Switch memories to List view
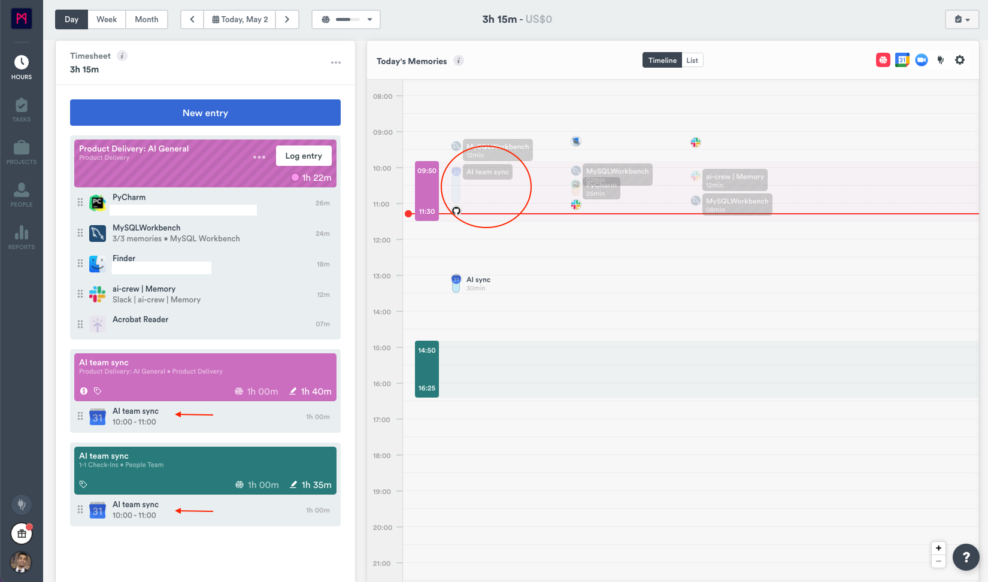988x582 pixels. point(692,60)
